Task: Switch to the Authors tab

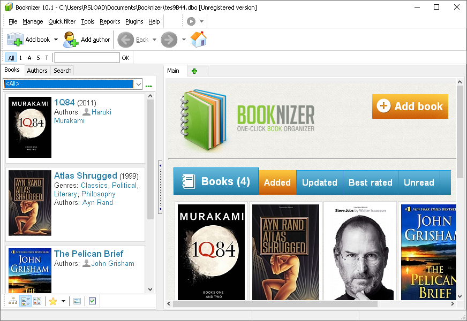Action: (x=37, y=70)
